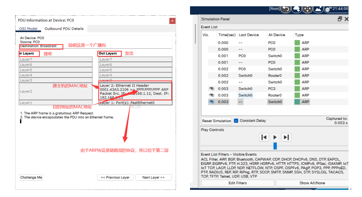The image size is (362, 197).
Task: Close the Simulation Panel
Action: pyautogui.click(x=346, y=19)
